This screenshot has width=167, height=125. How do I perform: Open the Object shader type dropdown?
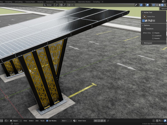pos(16,121)
